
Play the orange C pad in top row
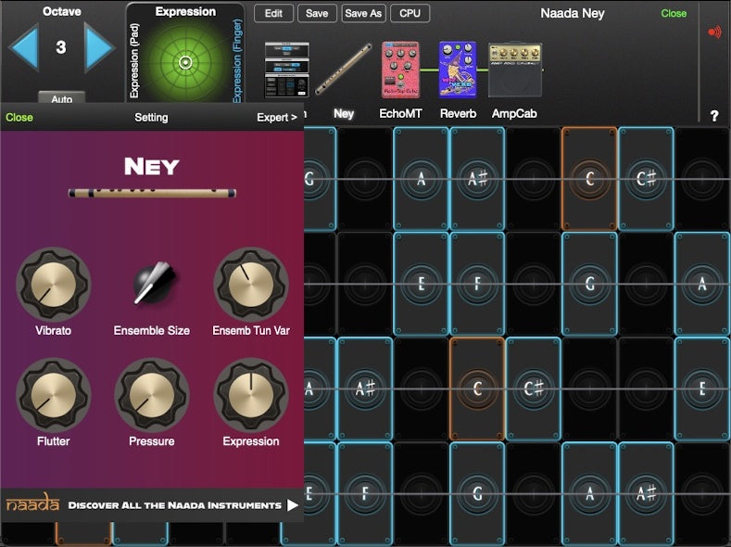(x=590, y=179)
